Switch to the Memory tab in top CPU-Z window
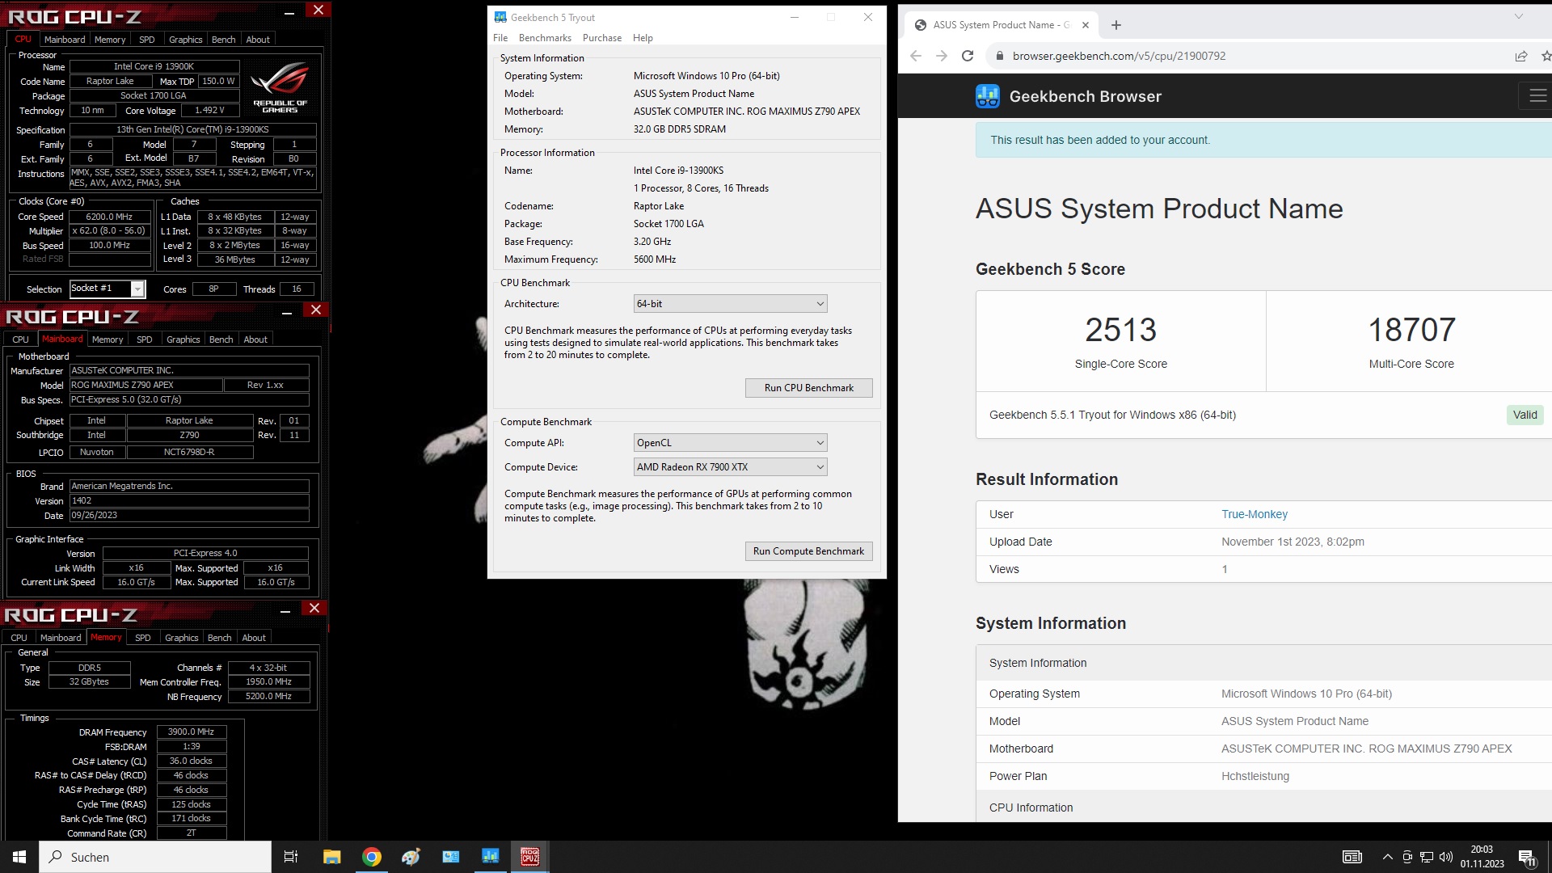The width and height of the screenshot is (1552, 873). coord(110,40)
